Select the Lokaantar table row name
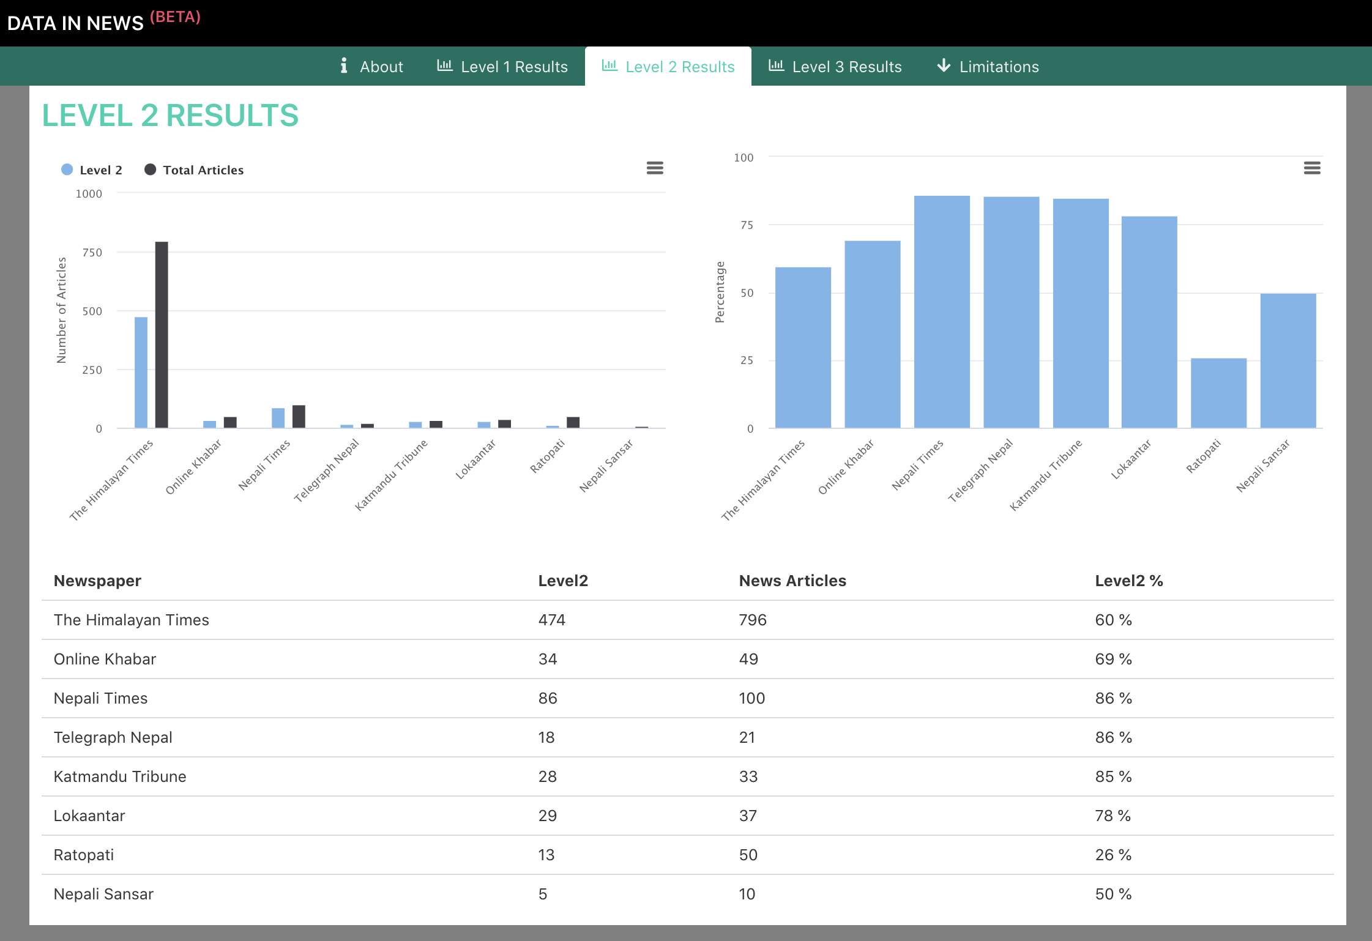Viewport: 1372px width, 941px height. (89, 816)
